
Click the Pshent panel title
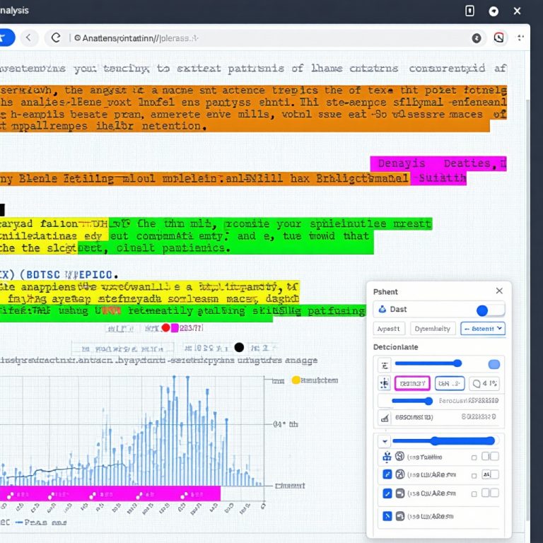pos(385,291)
